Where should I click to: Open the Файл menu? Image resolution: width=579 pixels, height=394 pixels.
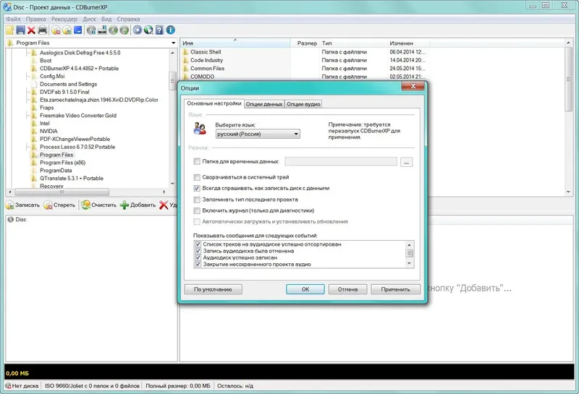tap(13, 20)
